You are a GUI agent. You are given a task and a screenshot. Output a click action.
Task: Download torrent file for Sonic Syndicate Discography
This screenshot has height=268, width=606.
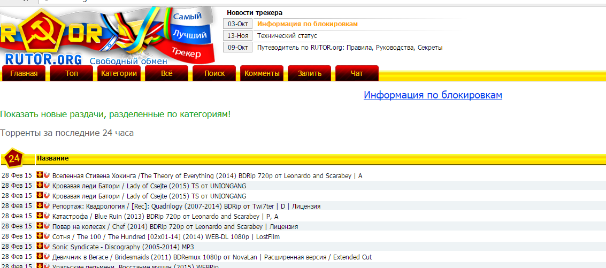39,246
